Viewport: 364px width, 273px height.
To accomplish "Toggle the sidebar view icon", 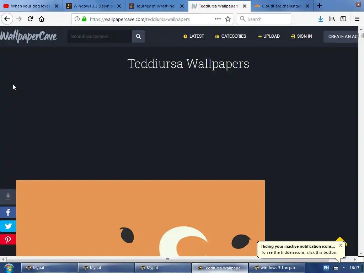I will tap(343, 19).
